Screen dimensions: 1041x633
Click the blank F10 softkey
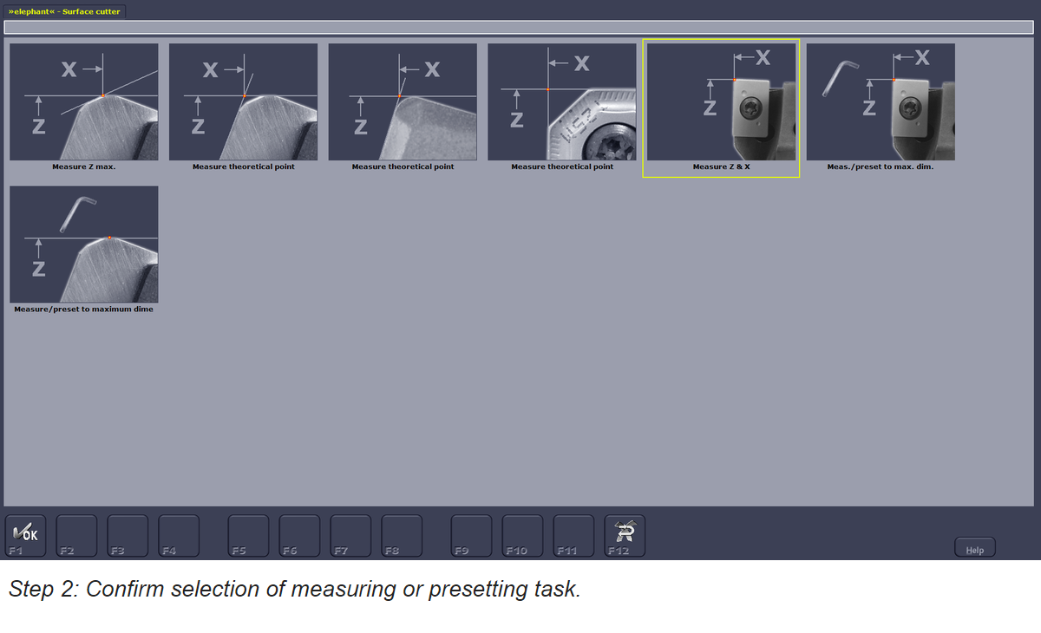click(x=522, y=534)
